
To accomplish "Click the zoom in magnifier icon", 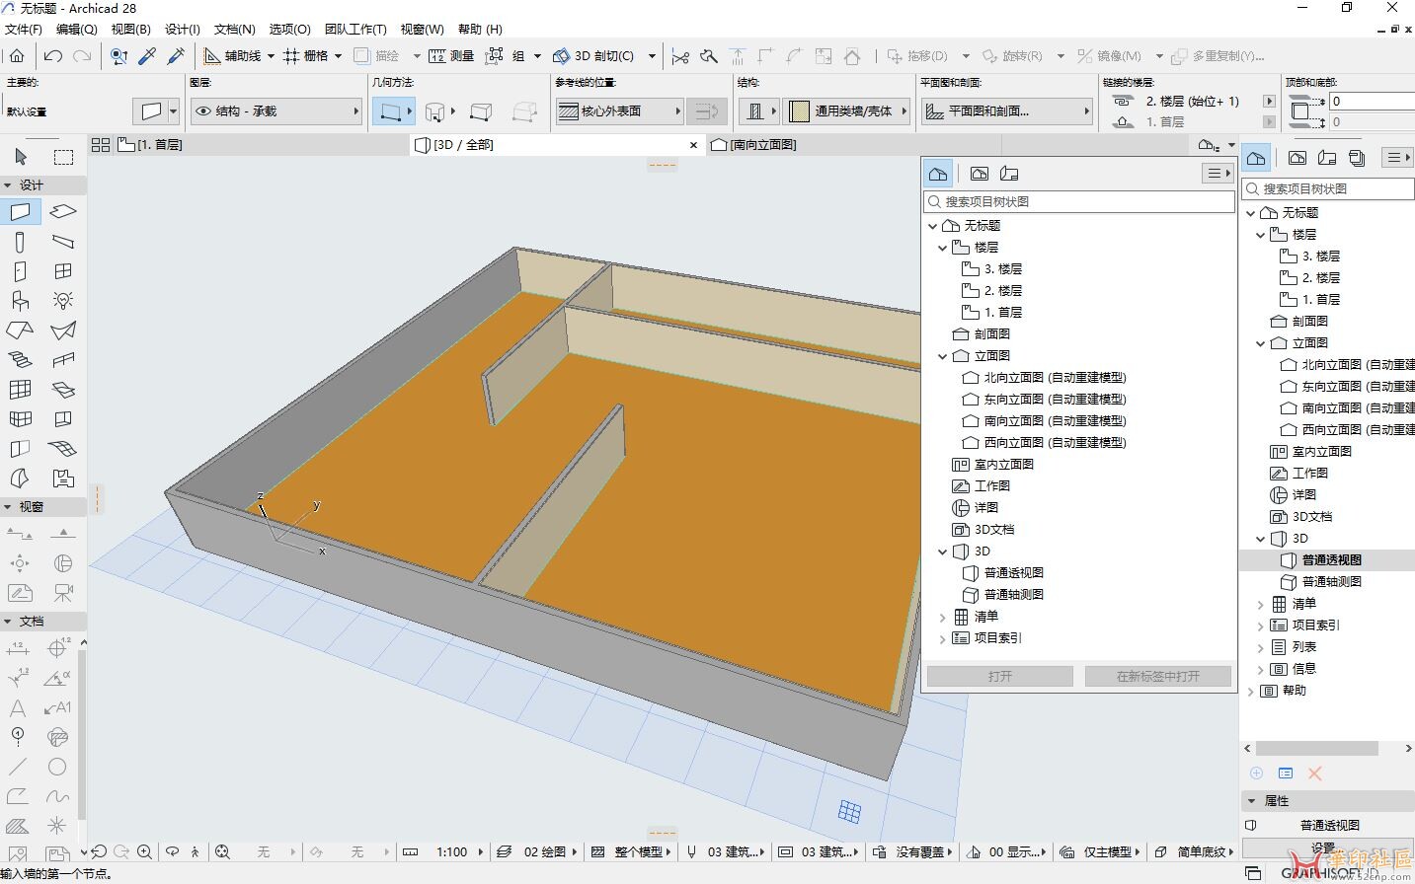I will coord(145,851).
